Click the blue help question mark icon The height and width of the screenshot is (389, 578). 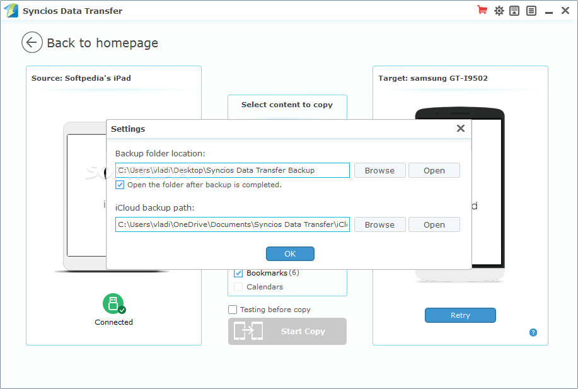pyautogui.click(x=533, y=333)
